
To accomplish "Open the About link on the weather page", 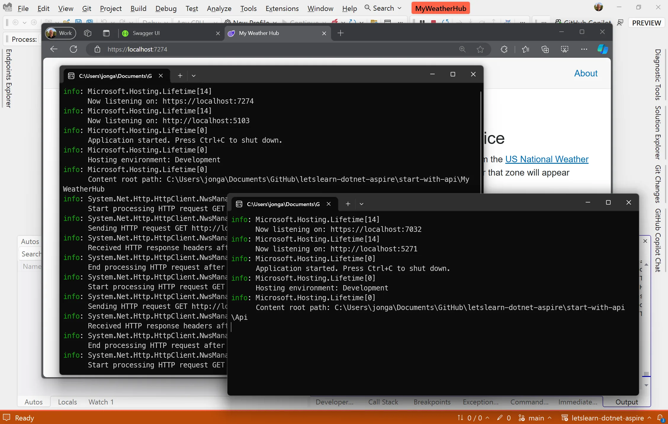I will pyautogui.click(x=586, y=73).
